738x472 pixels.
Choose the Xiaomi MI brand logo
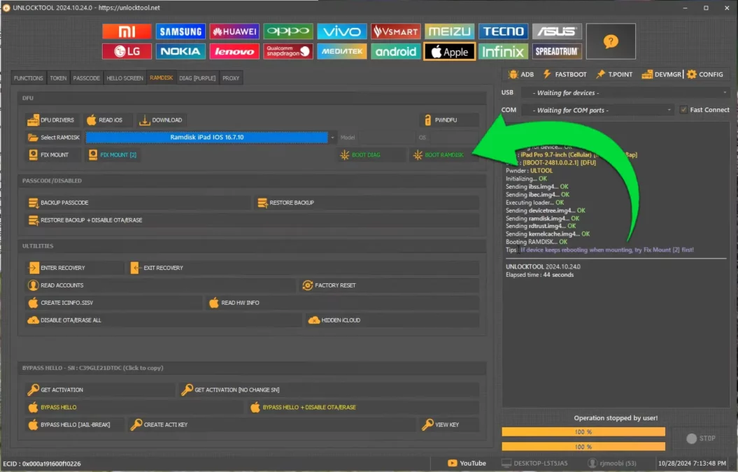click(x=127, y=31)
